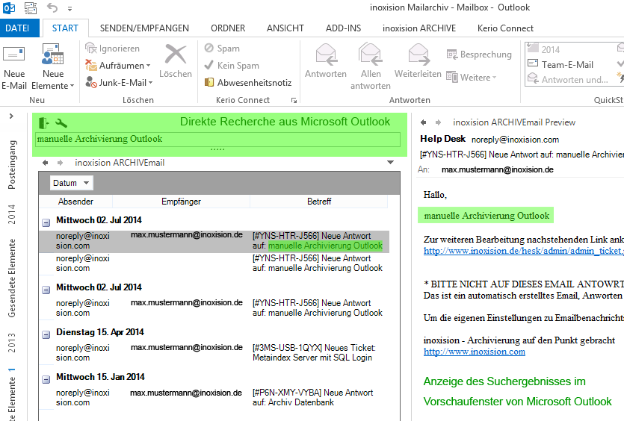Open Abwesenheitsnotiz out-of-office settings
This screenshot has width=624, height=421.
[253, 83]
